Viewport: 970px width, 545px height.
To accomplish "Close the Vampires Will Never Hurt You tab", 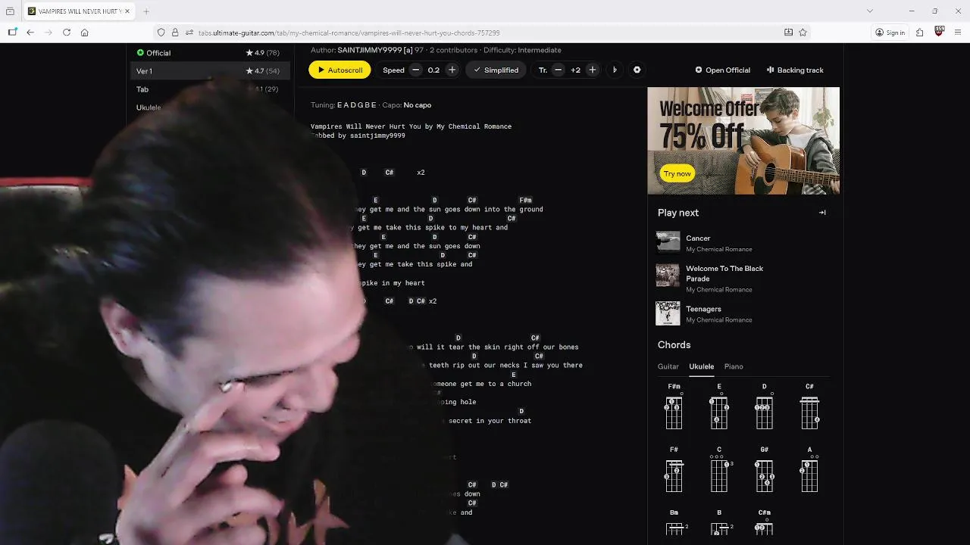I will coord(127,11).
